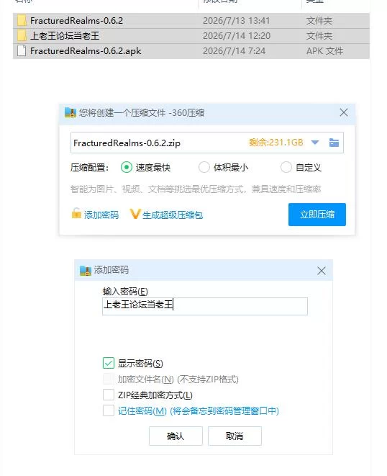The image size is (387, 476).
Task: Select the 速度最快 compression option
Action: click(x=127, y=167)
